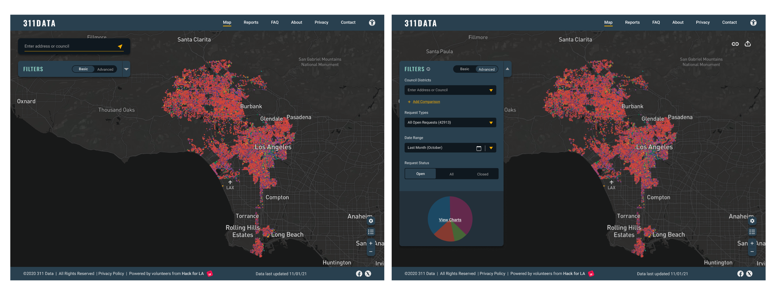Open Privacy Policy link in right footer

492,274
